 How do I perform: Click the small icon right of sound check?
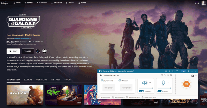[x=171, y=75]
